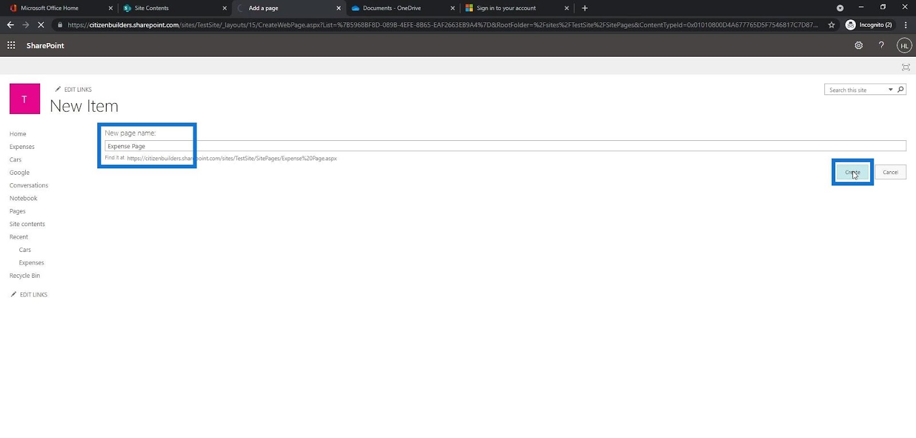Open the help question mark icon

coord(881,45)
